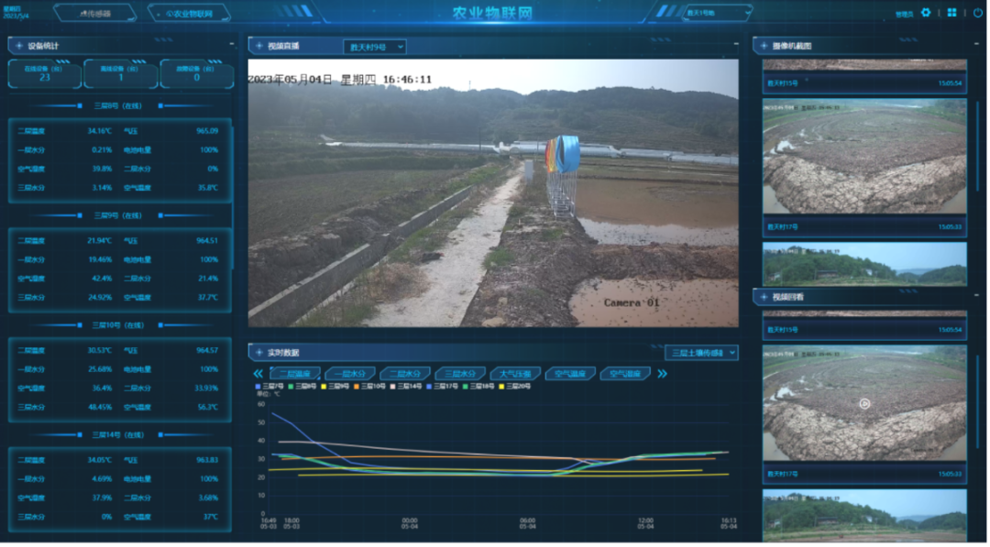Select the 二层温度 chart tab
This screenshot has width=990, height=547.
pyautogui.click(x=295, y=374)
